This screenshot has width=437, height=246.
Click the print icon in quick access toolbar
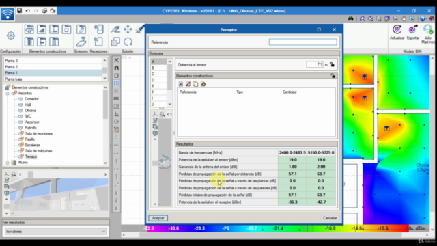tap(44, 11)
